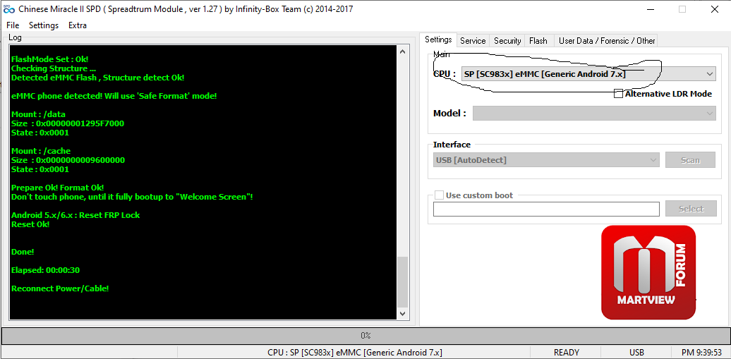This screenshot has width=731, height=359.
Task: Switch to the Flash tab
Action: pyautogui.click(x=538, y=41)
